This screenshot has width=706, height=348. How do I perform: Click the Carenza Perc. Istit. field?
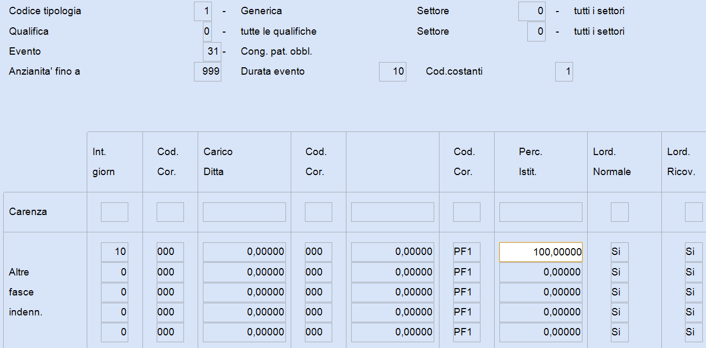point(541,212)
